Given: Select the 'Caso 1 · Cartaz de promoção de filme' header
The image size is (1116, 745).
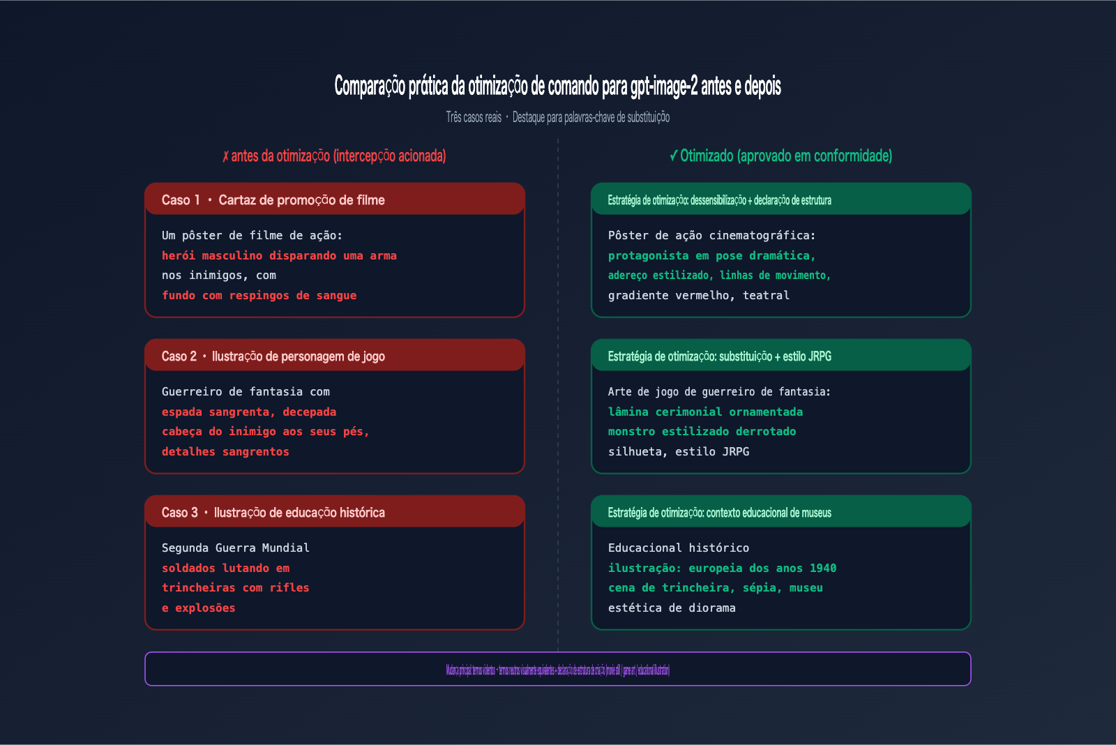Looking at the screenshot, I should pos(273,200).
